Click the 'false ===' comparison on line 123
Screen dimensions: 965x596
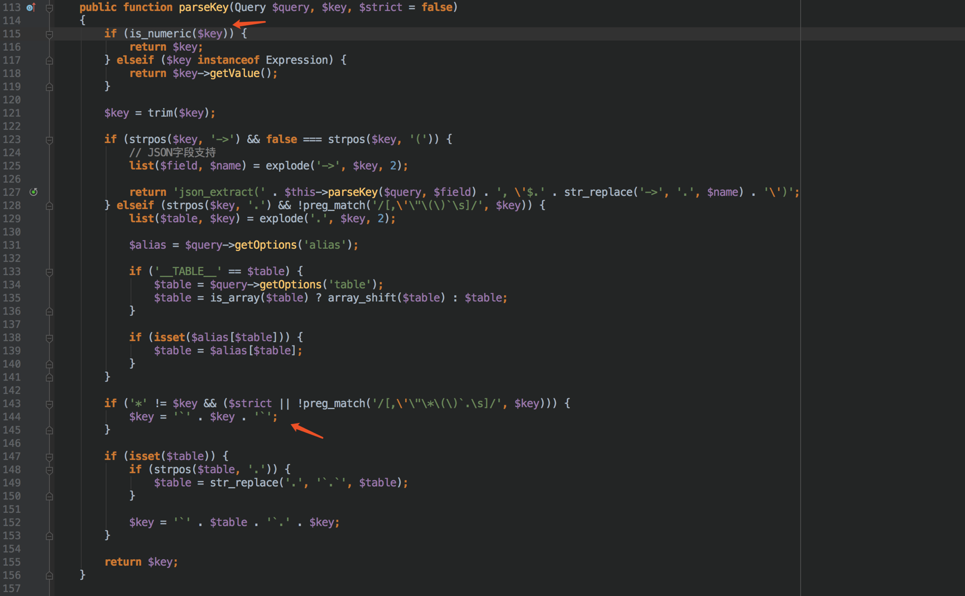294,139
